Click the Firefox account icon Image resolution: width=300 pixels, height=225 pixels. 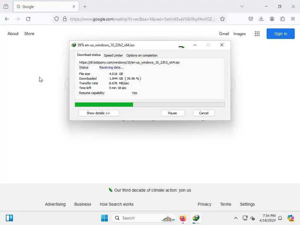pos(272,19)
